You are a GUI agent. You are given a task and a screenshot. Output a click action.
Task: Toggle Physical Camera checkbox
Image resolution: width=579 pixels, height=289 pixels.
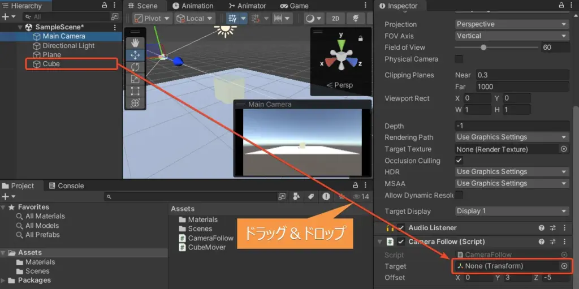pyautogui.click(x=459, y=59)
